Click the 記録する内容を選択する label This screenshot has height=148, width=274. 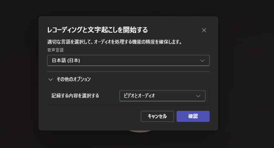pos(75,96)
